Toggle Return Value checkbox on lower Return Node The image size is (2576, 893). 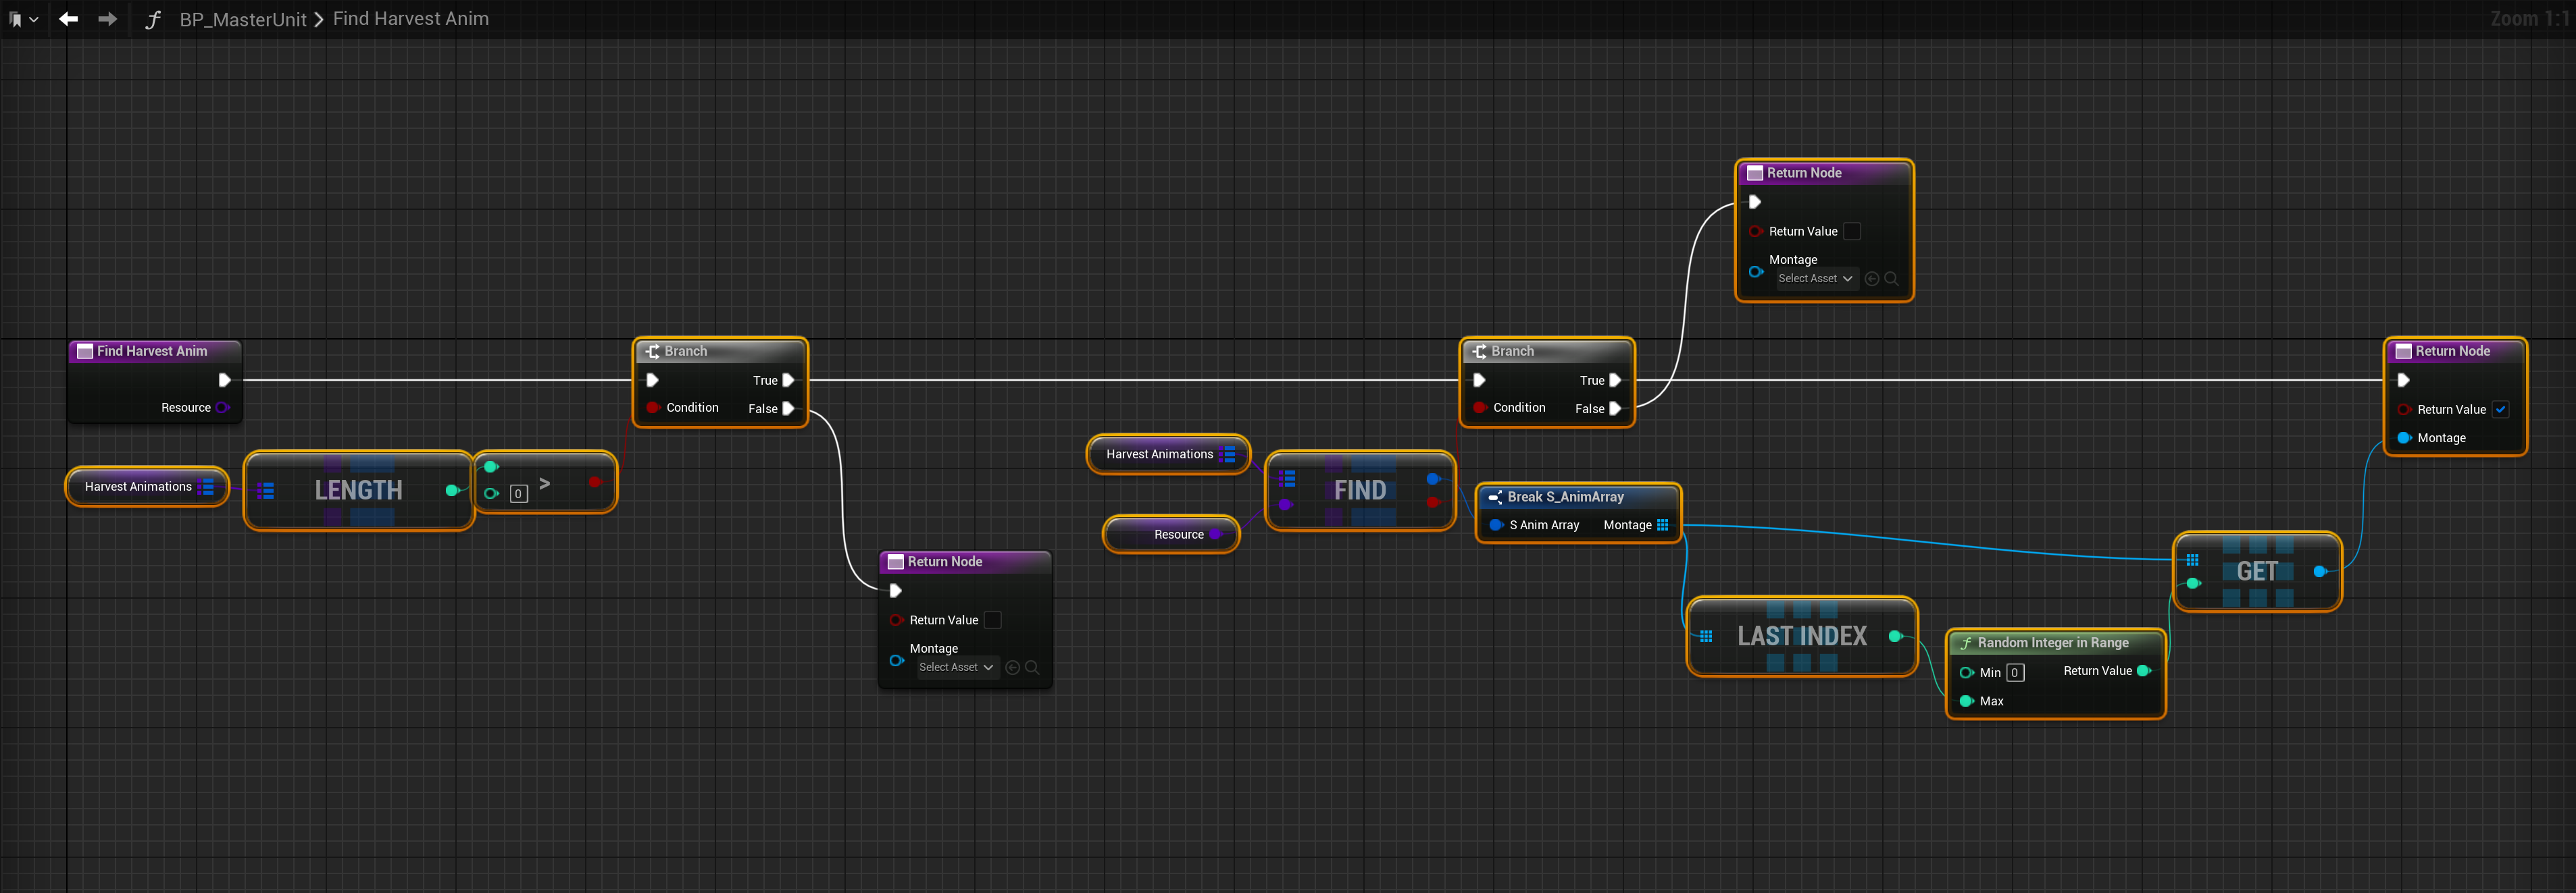pos(993,620)
